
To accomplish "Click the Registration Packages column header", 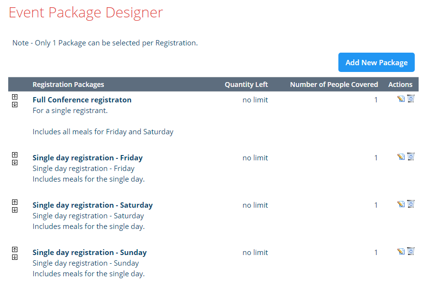I will (x=68, y=85).
